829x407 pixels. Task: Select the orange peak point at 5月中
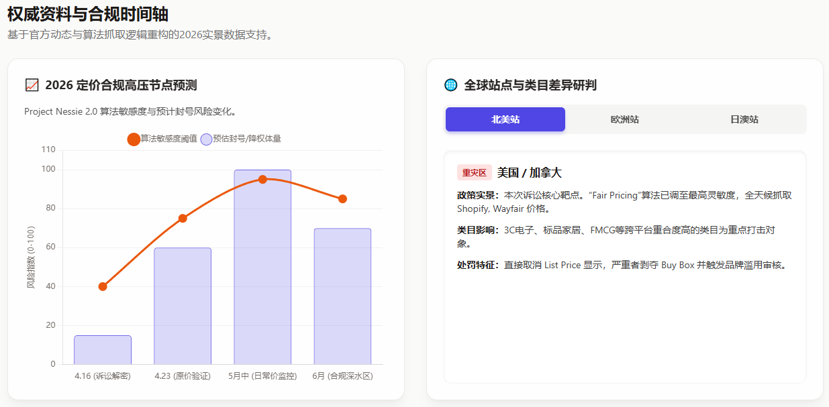pos(262,179)
